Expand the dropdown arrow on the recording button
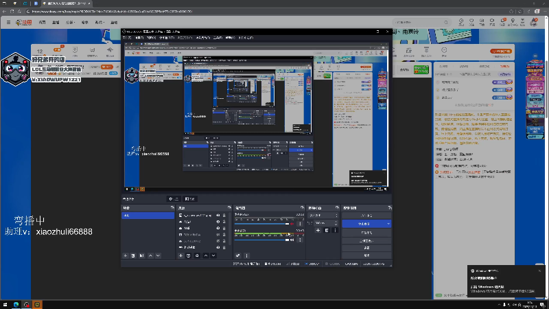Viewport: 549px width, 309px height. click(x=388, y=224)
